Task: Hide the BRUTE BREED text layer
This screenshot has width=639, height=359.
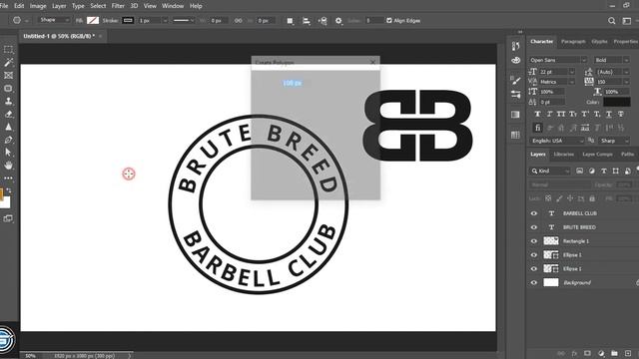Action: coord(534,227)
